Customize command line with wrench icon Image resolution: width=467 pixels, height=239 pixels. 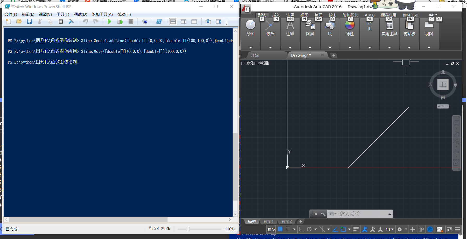323,214
